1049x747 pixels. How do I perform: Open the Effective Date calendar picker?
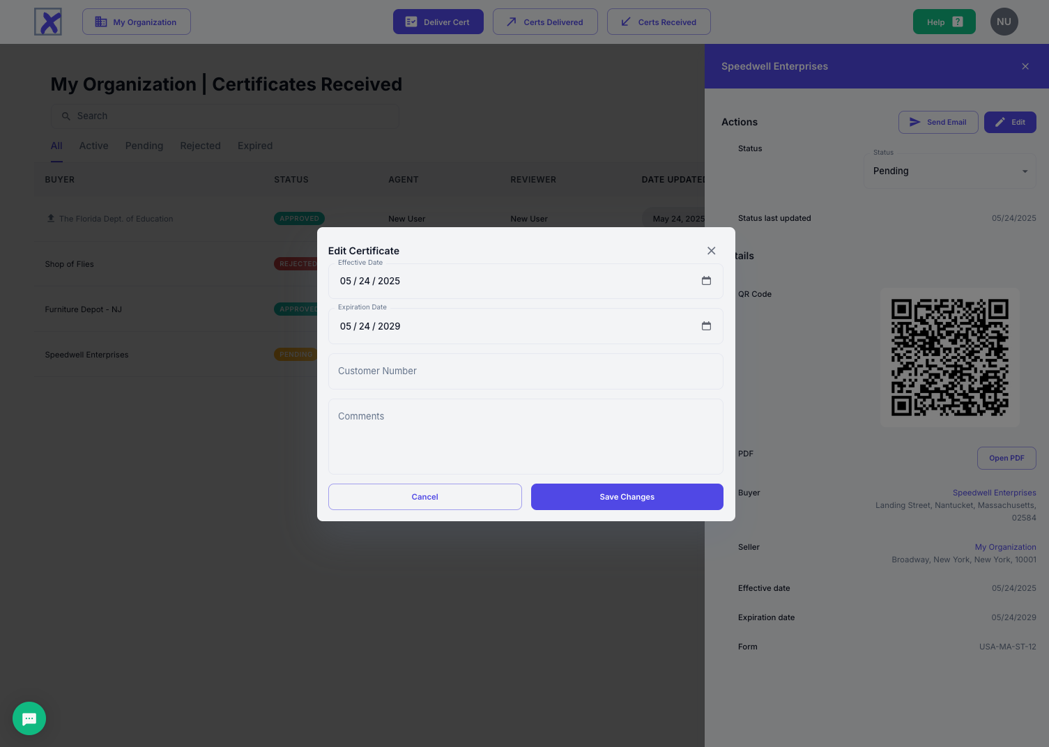coord(706,281)
